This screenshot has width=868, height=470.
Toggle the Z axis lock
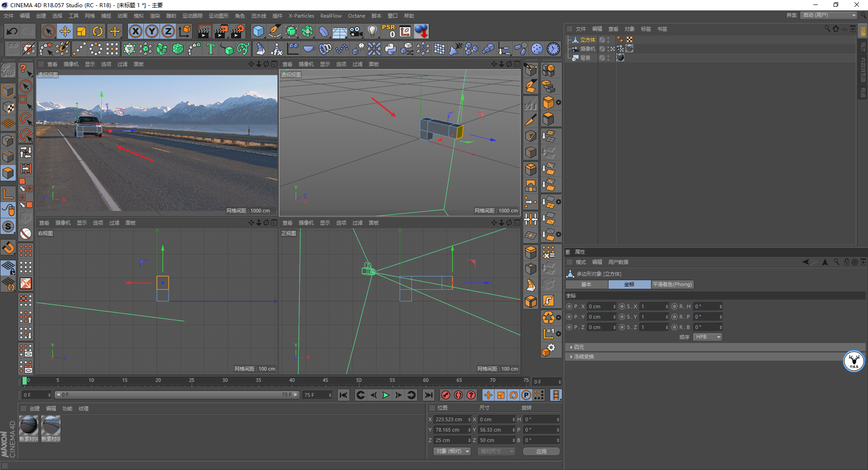pyautogui.click(x=168, y=31)
